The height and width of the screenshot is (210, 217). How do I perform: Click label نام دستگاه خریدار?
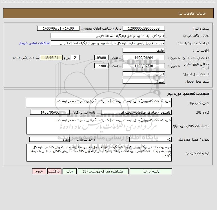coord(196,36)
